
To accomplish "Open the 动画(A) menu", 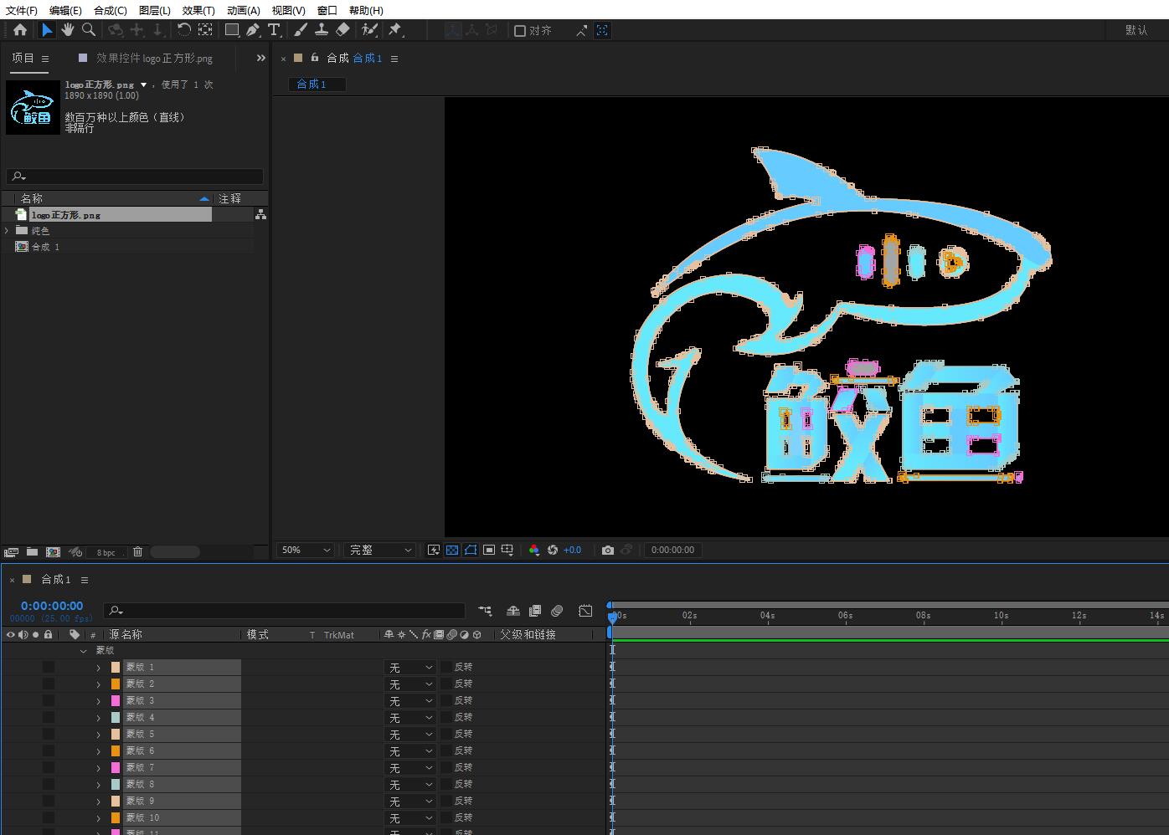I will click(x=244, y=10).
